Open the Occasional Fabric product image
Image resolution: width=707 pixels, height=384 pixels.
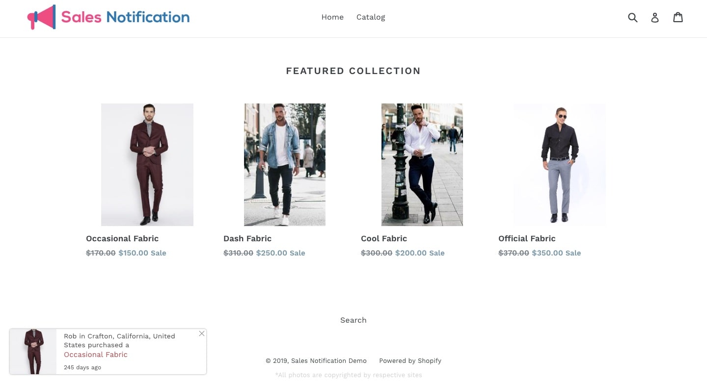[147, 165]
